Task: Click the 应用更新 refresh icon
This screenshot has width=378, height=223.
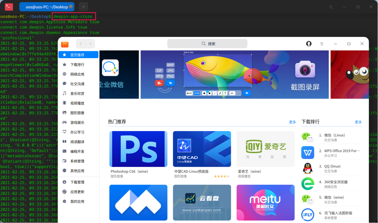Action: 64,192
